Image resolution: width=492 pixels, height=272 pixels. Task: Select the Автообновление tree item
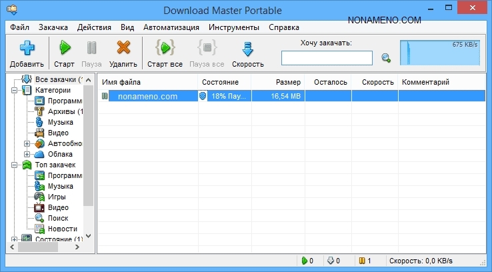point(65,143)
